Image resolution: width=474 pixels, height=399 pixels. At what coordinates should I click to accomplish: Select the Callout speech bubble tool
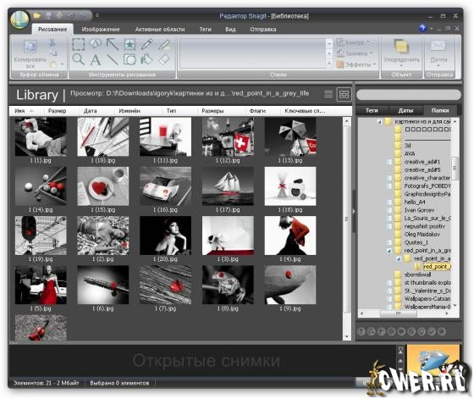[96, 44]
